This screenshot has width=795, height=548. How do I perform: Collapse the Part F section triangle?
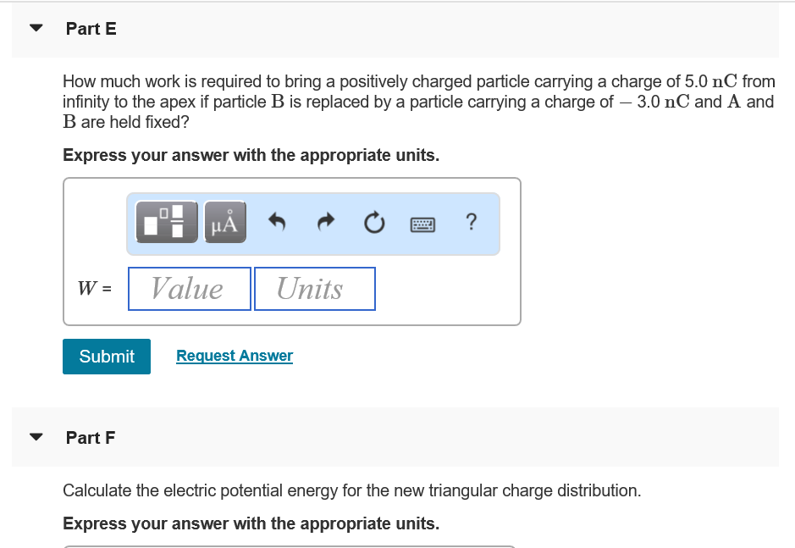pyautogui.click(x=34, y=436)
